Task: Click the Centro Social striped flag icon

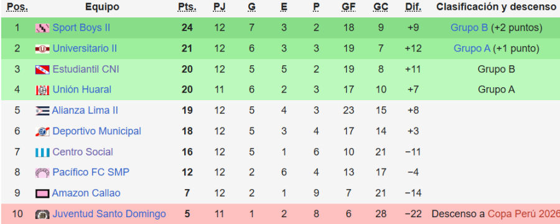Action: click(42, 152)
